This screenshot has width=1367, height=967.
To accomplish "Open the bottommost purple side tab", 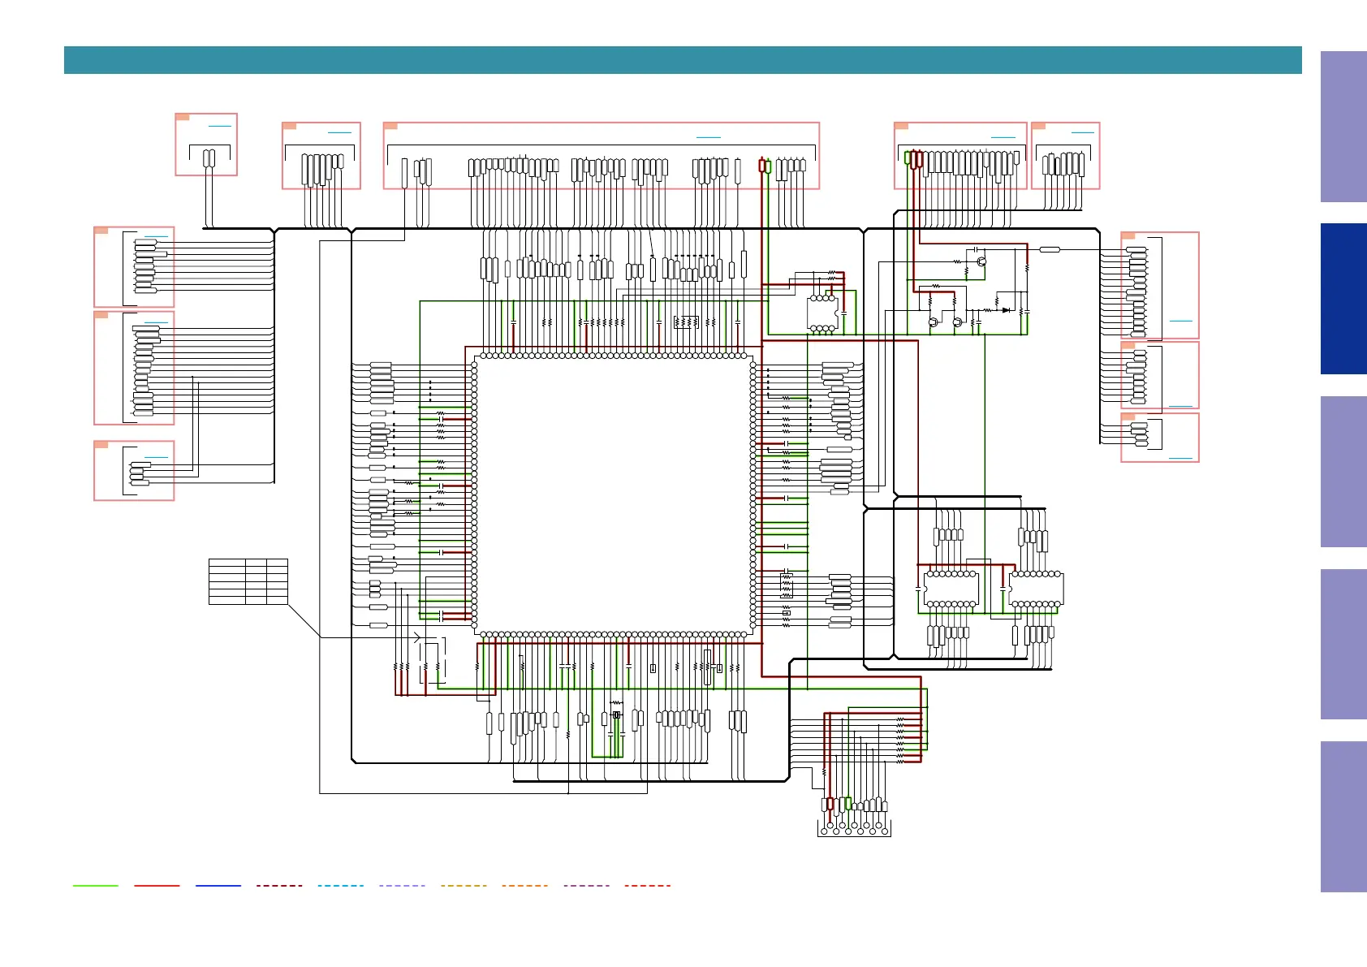I will (x=1343, y=817).
